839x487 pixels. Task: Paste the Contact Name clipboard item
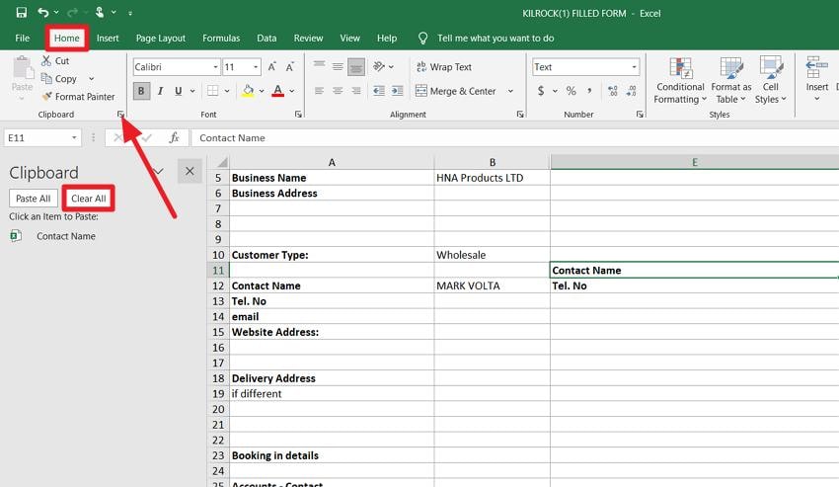[x=66, y=236]
